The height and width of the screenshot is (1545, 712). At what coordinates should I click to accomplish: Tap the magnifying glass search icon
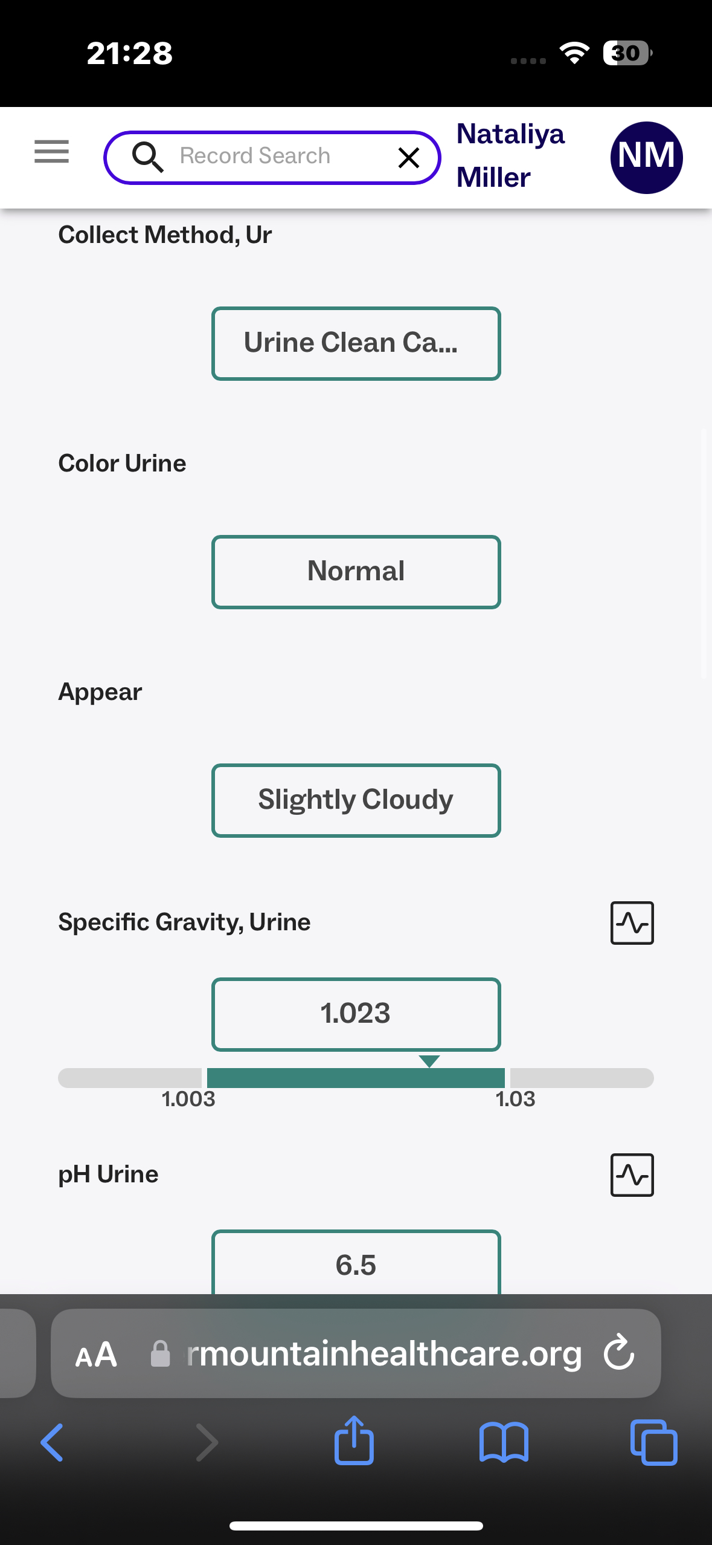click(x=147, y=157)
